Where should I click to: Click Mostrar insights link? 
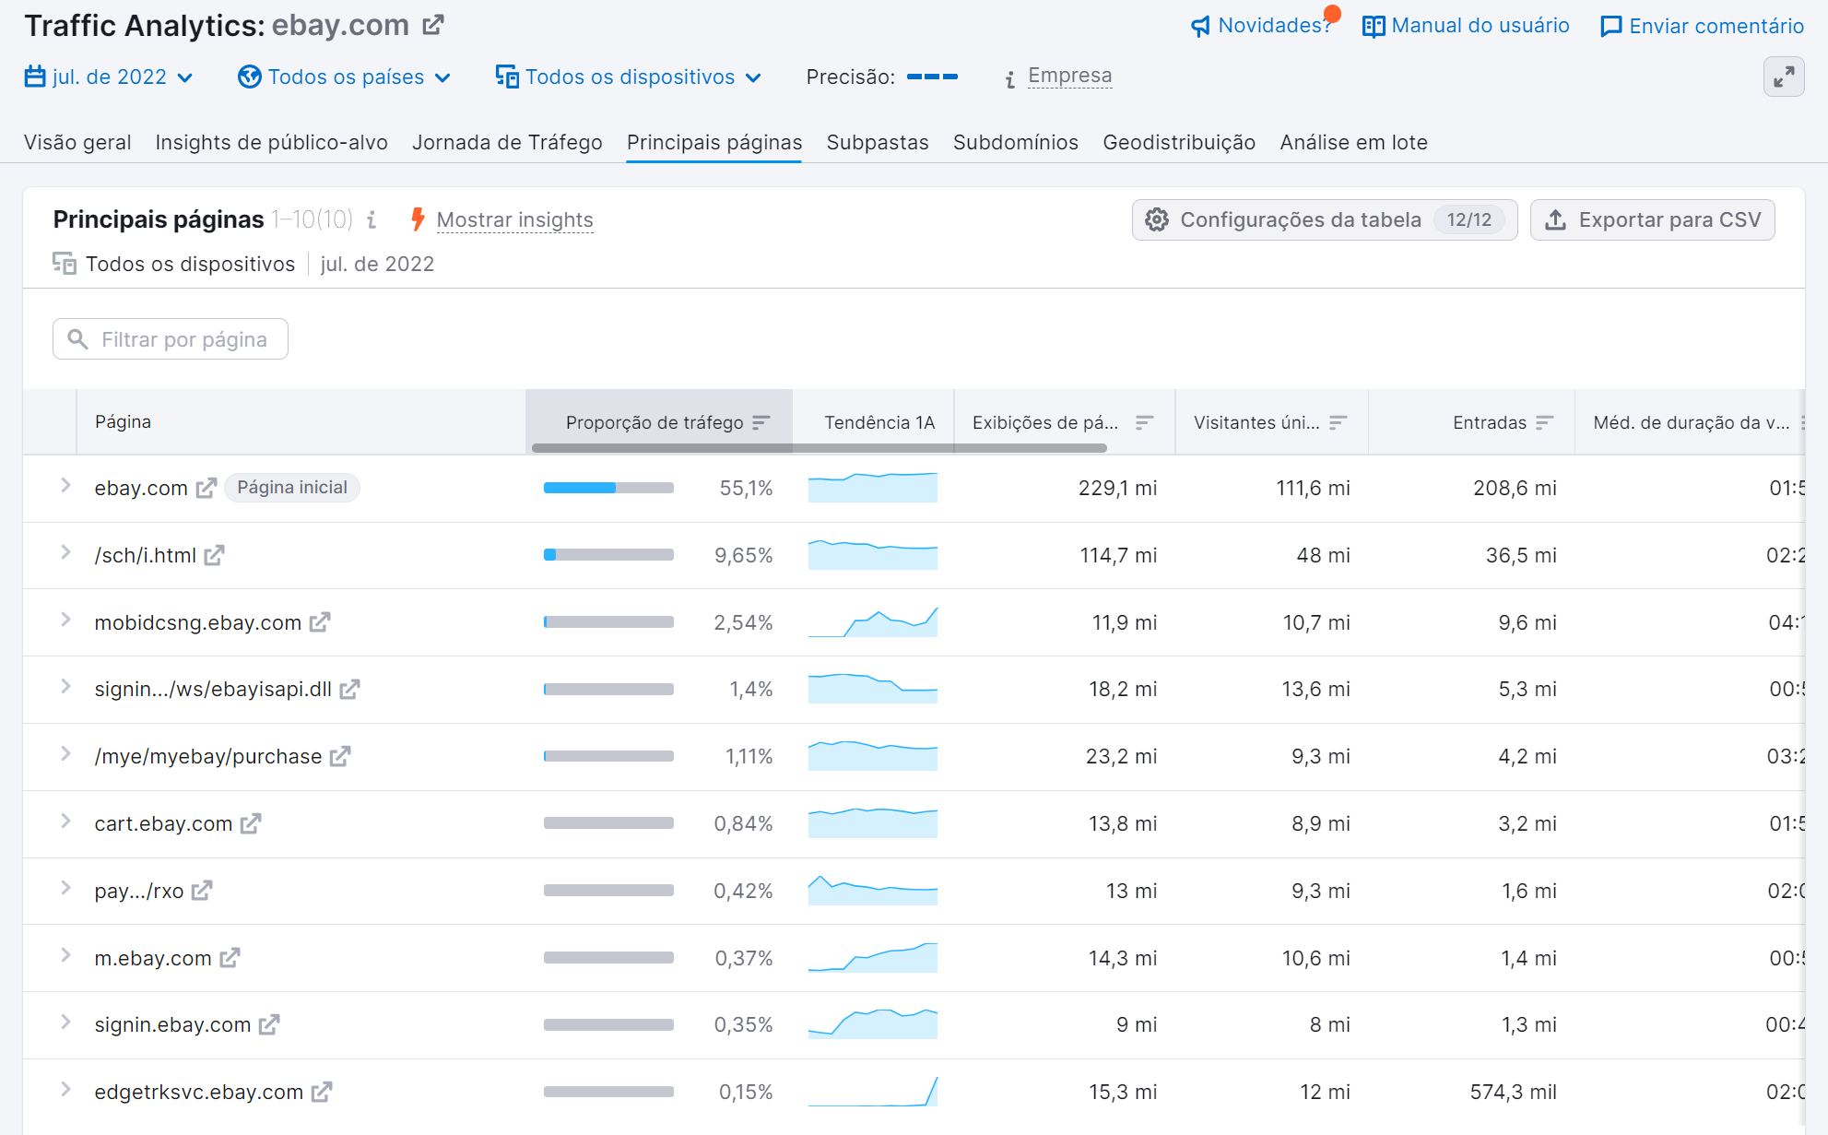[x=514, y=219]
